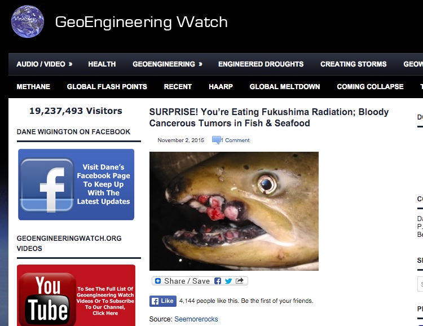
Task: Click the share arrow icon next to Twitter
Action: (x=239, y=281)
